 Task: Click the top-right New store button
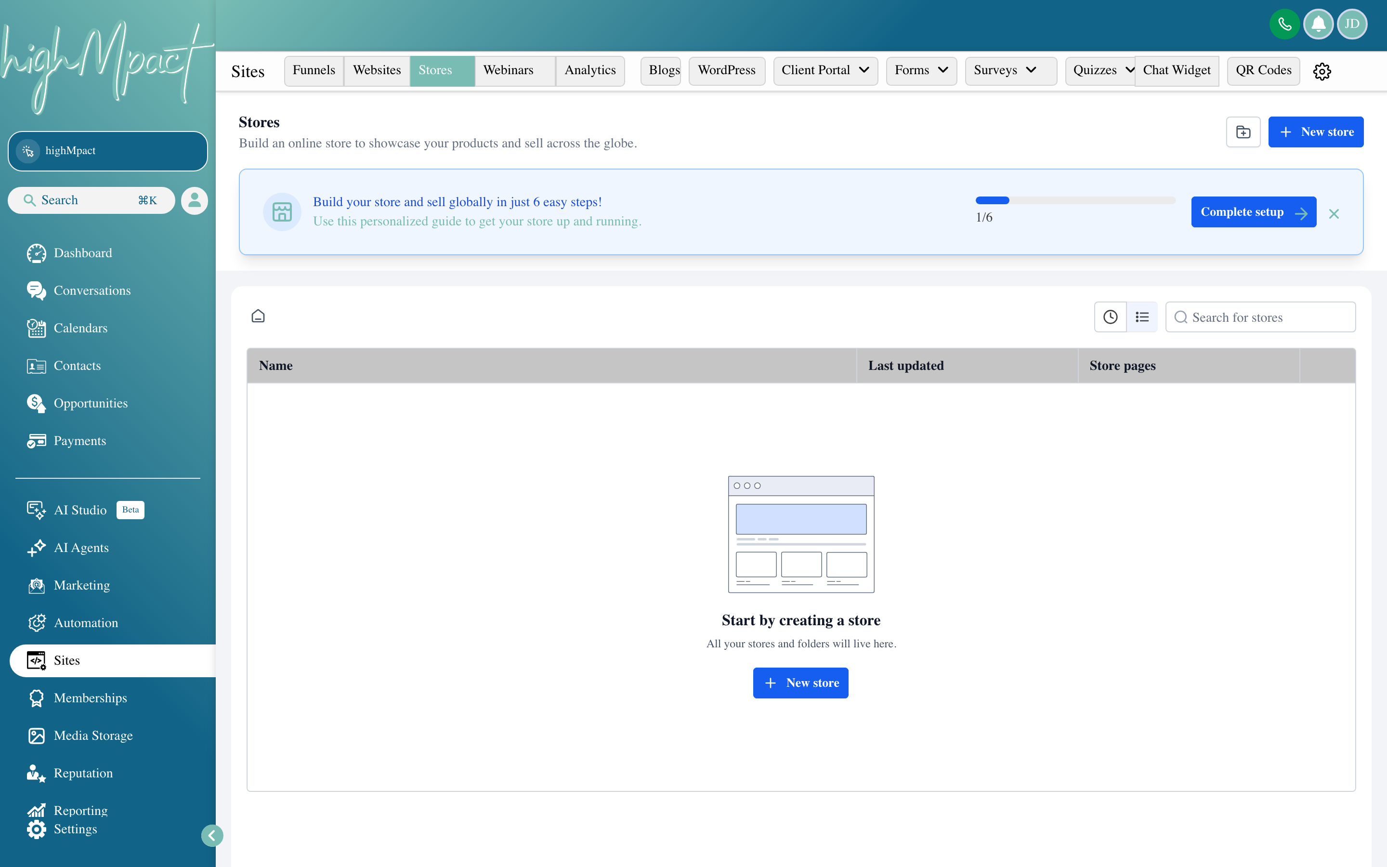click(1316, 132)
